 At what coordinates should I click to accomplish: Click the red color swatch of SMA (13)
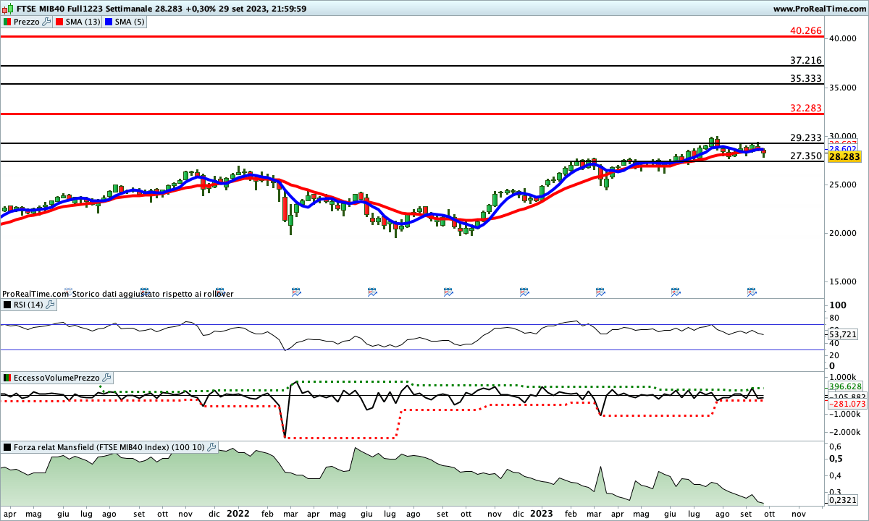(58, 22)
